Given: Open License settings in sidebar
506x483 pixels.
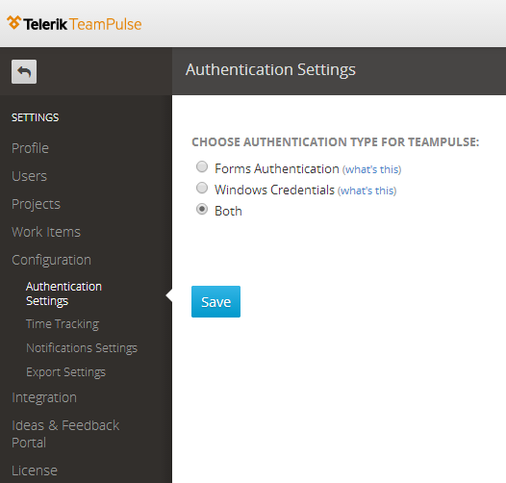Looking at the screenshot, I should pos(35,470).
